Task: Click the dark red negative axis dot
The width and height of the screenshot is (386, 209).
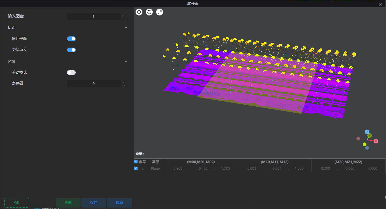Action: [358, 139]
